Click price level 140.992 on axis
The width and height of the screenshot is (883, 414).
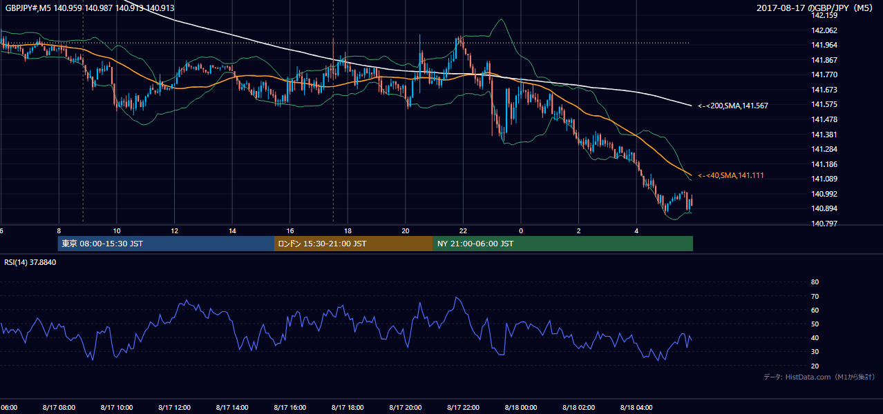(823, 195)
